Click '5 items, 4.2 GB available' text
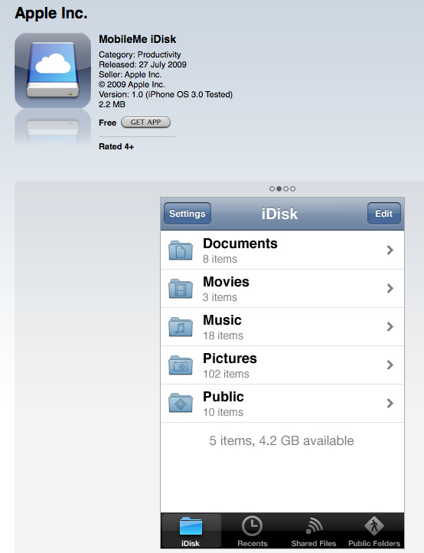The image size is (424, 553). [282, 441]
